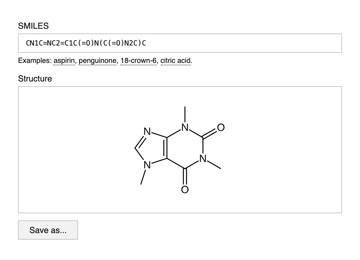Image resolution: width=360 pixels, height=260 pixels.
Task: Click the SMILES text input field
Action: pyautogui.click(x=180, y=43)
